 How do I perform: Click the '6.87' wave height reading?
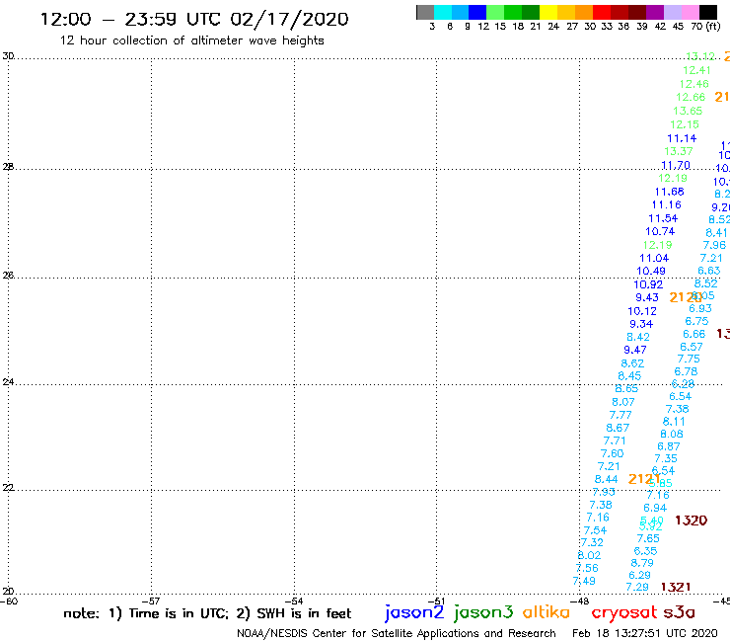pyautogui.click(x=669, y=446)
